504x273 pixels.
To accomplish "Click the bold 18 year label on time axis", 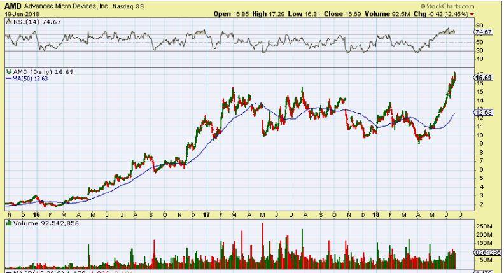I will tap(375, 214).
